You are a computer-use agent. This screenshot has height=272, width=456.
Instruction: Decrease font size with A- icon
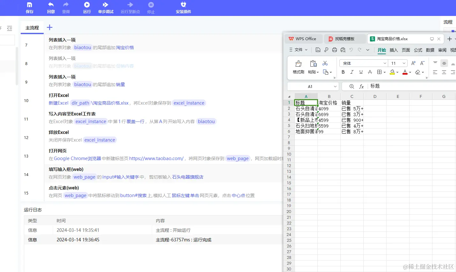coord(422,63)
